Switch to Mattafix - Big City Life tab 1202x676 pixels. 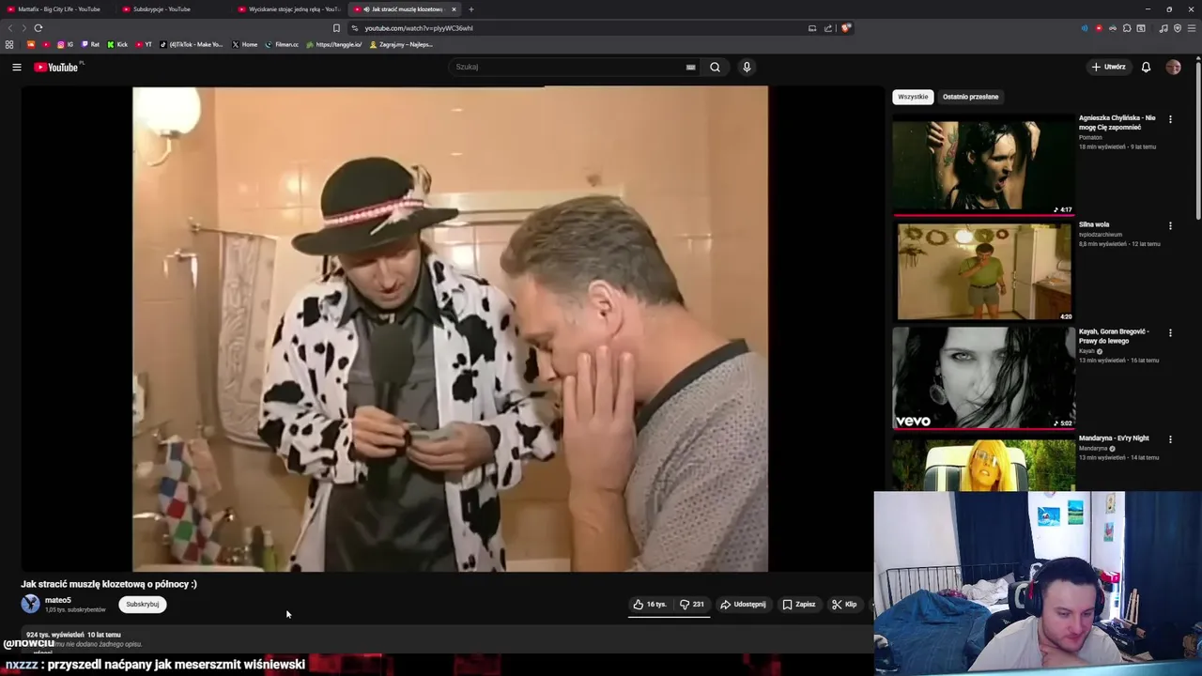tap(58, 9)
